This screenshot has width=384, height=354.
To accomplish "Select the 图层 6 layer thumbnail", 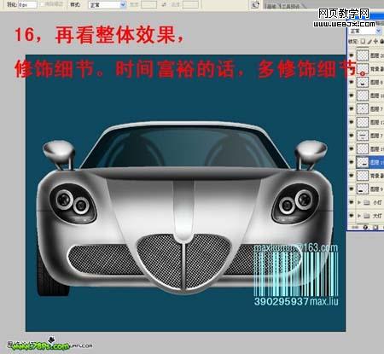I will click(x=363, y=82).
